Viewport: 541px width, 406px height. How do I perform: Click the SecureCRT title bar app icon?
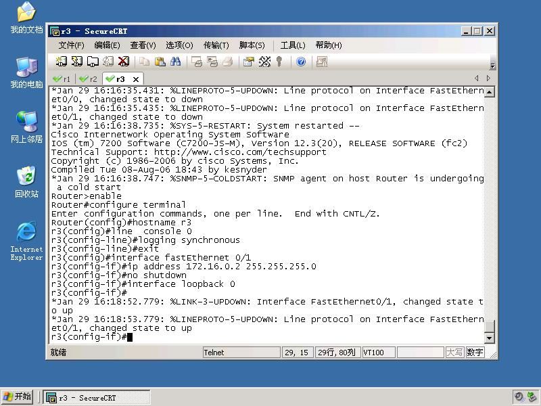[x=55, y=31]
